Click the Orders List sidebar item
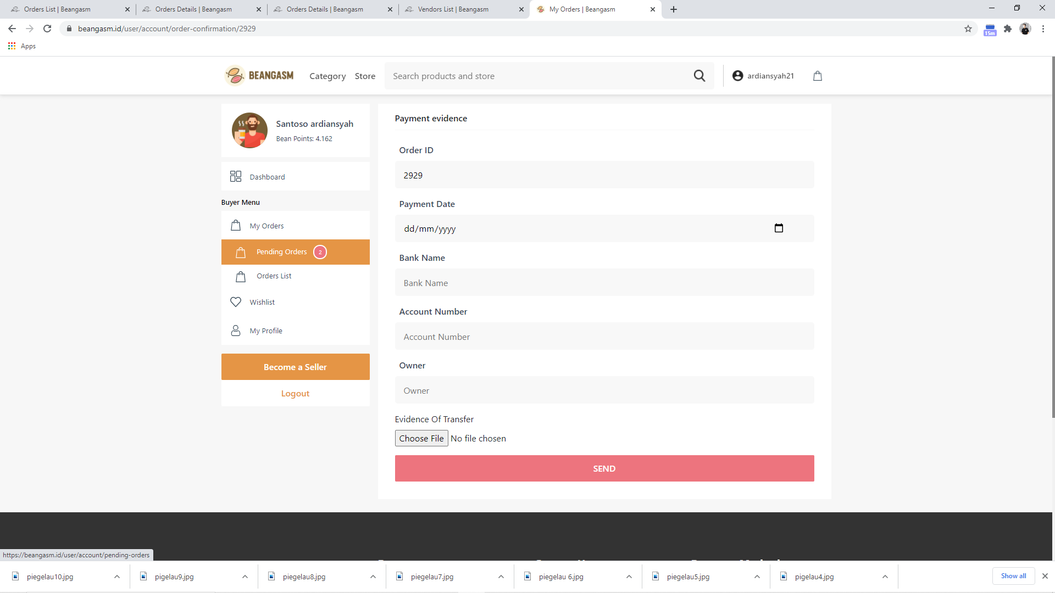 pyautogui.click(x=274, y=276)
